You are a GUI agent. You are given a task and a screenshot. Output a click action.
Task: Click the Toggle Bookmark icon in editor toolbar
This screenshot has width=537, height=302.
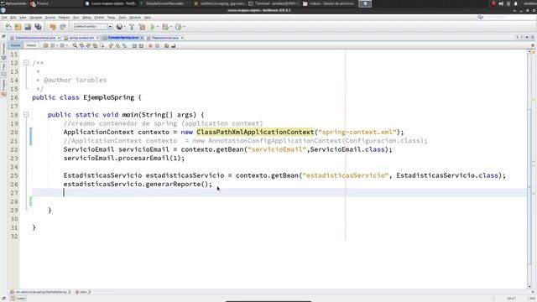tap(124, 45)
